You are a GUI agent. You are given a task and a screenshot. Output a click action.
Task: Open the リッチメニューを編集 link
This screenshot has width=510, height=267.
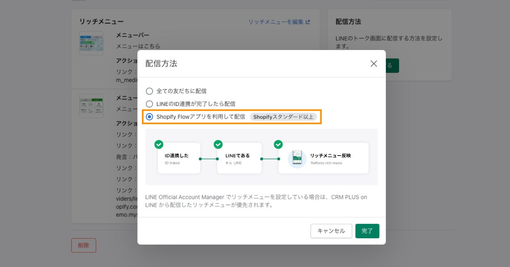tap(275, 22)
